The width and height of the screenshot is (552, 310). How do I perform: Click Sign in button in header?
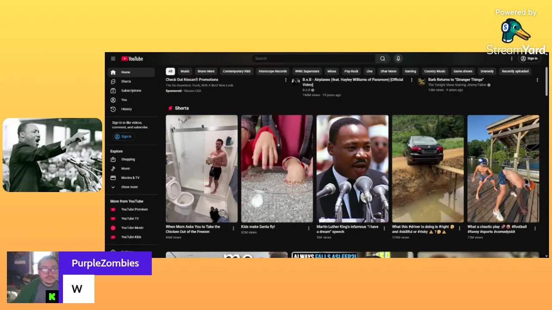pos(530,59)
